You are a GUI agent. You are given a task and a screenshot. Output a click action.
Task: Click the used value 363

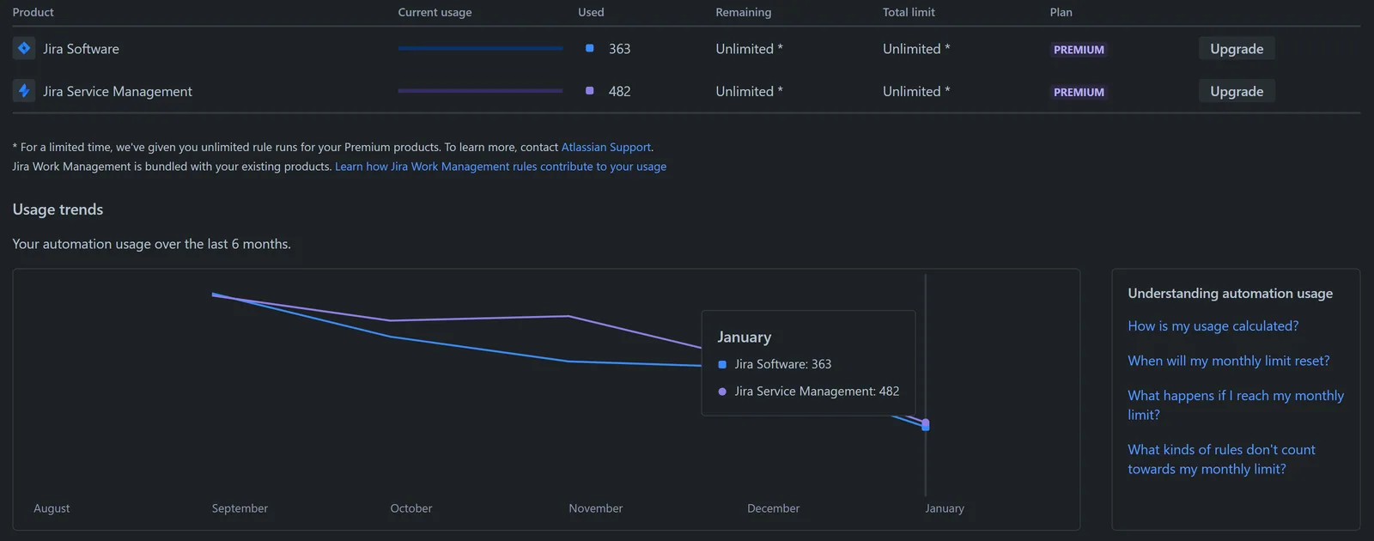pyautogui.click(x=619, y=49)
